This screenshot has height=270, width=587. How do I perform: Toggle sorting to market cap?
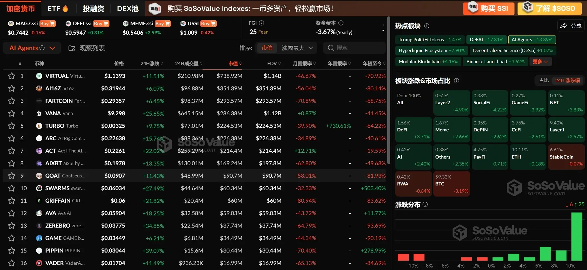coord(267,48)
